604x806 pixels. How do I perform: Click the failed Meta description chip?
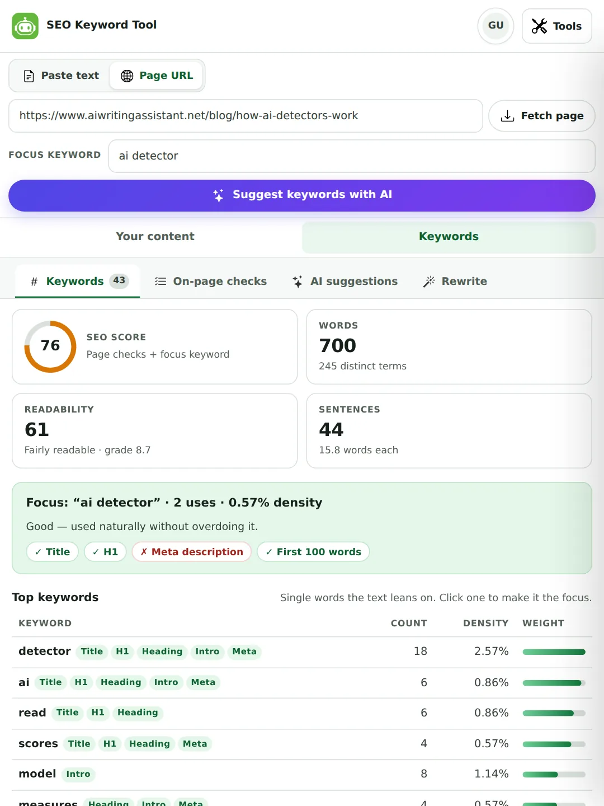tap(192, 552)
